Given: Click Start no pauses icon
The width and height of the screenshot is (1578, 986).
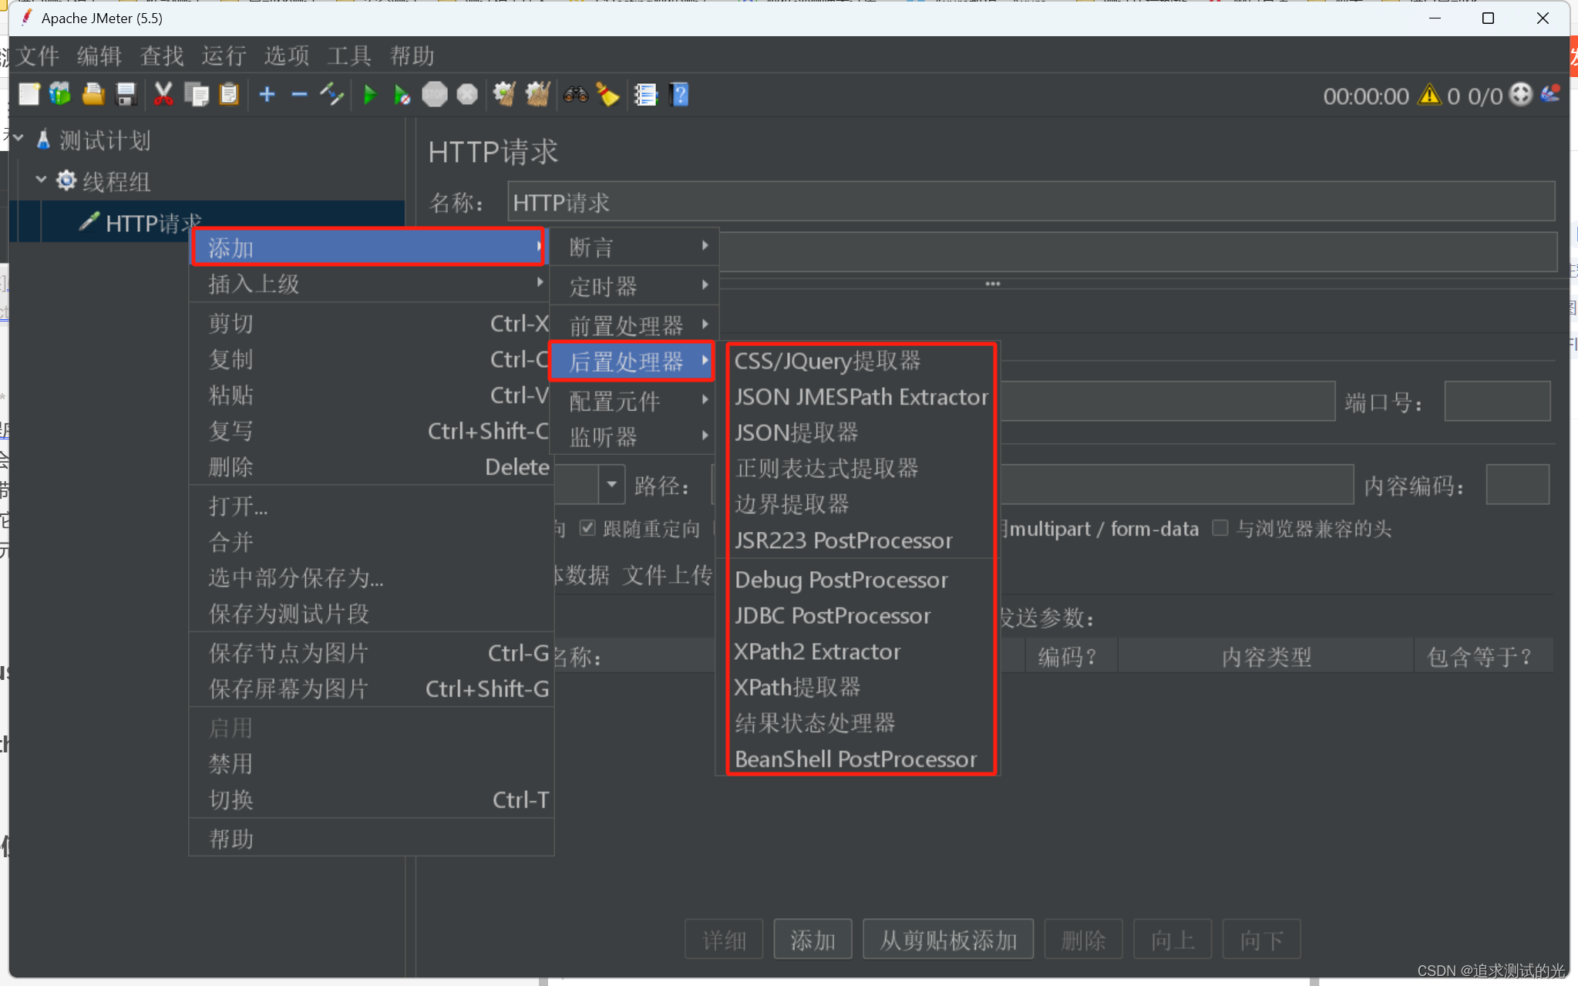Looking at the screenshot, I should click(x=402, y=95).
